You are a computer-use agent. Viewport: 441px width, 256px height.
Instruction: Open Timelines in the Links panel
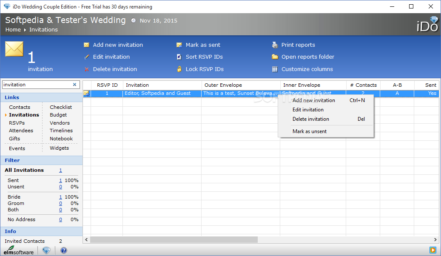61,131
